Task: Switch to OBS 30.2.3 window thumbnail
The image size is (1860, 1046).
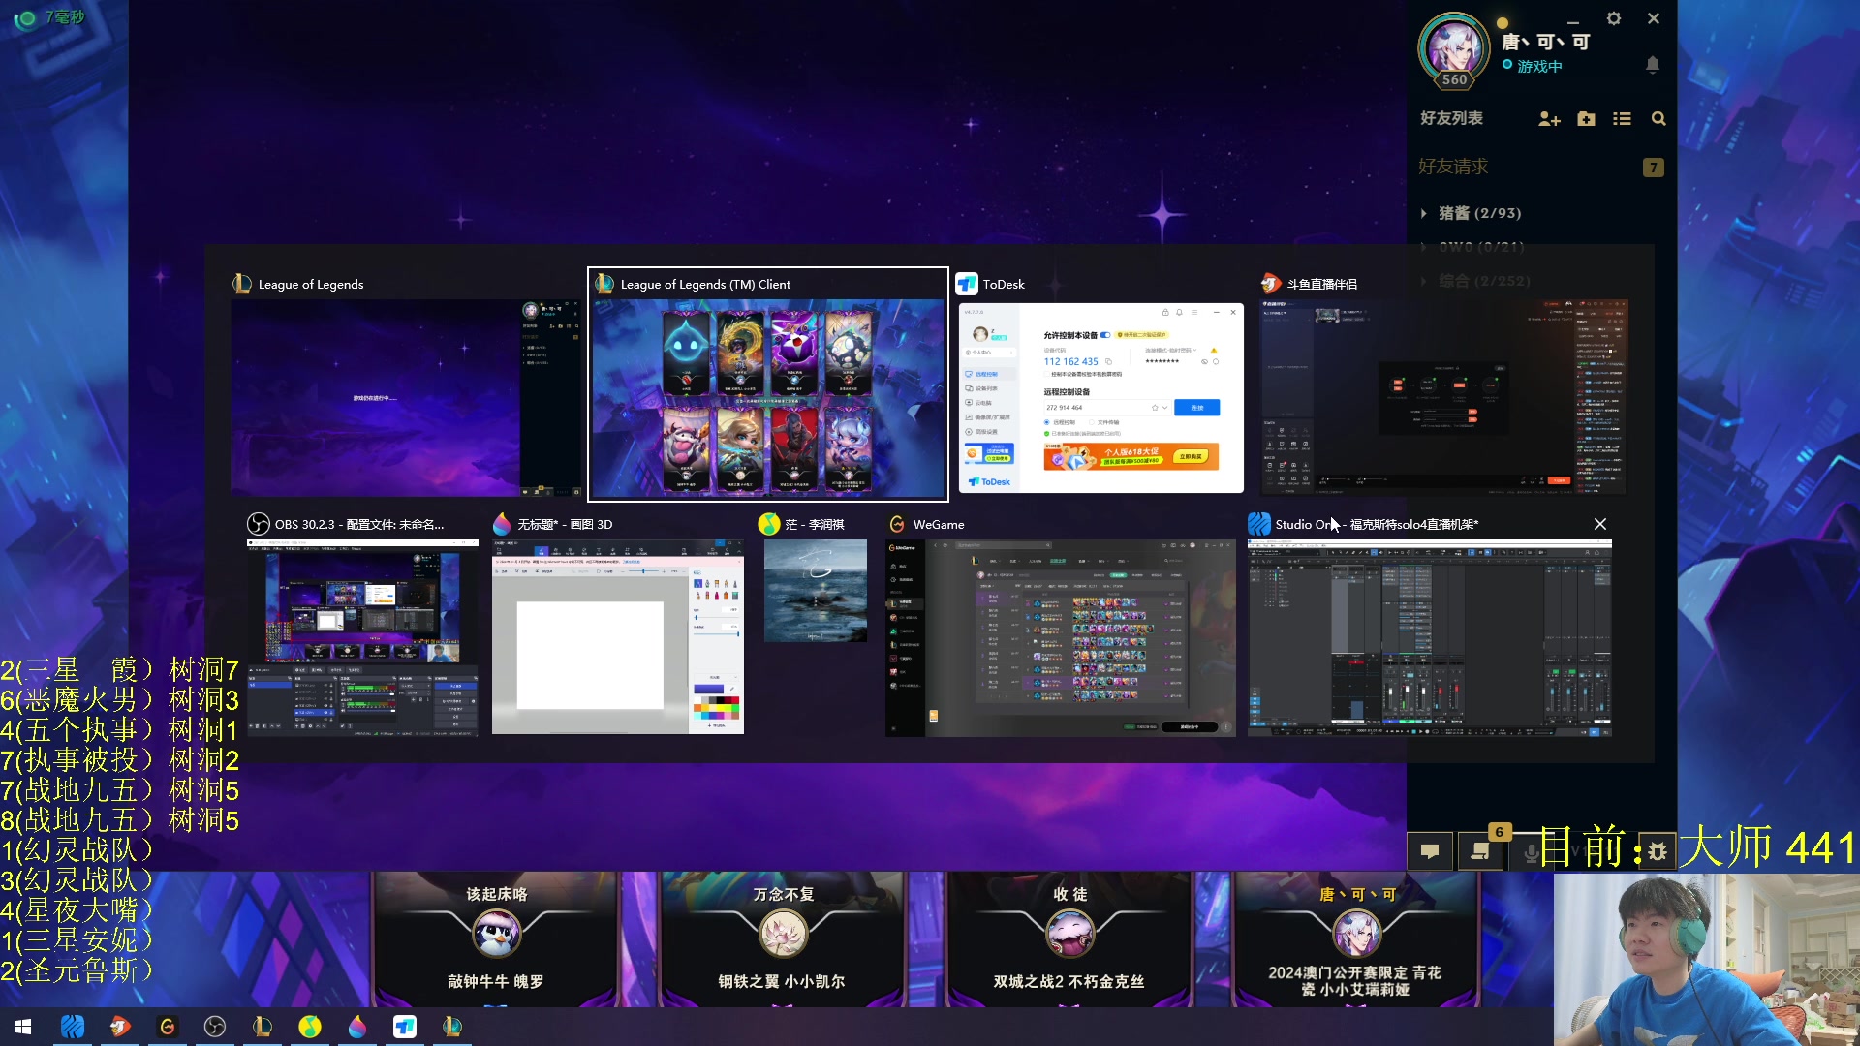Action: [362, 638]
